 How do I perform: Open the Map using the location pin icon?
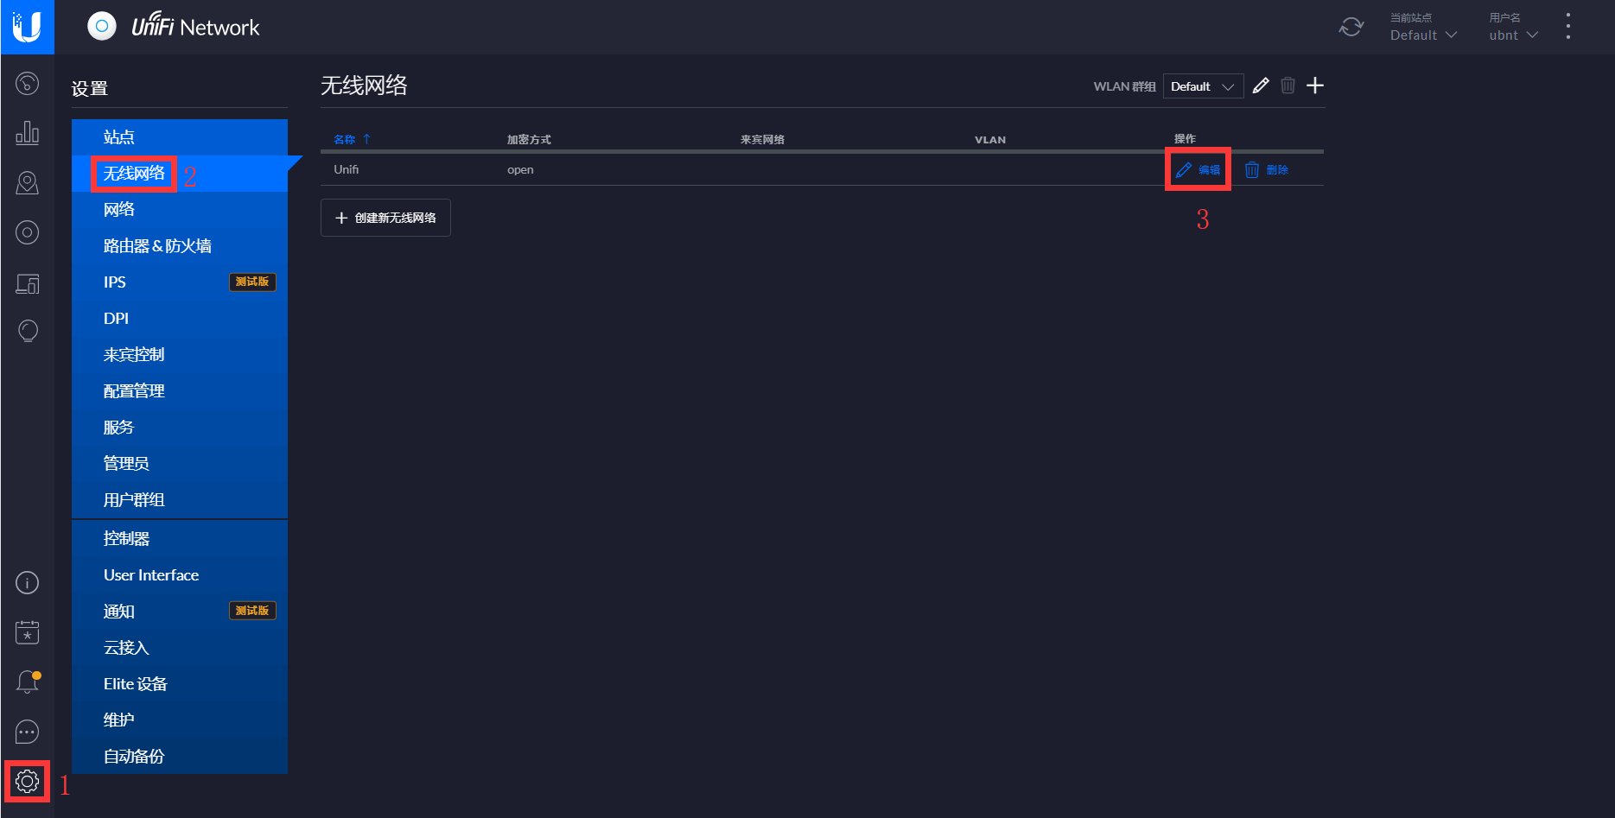[27, 182]
